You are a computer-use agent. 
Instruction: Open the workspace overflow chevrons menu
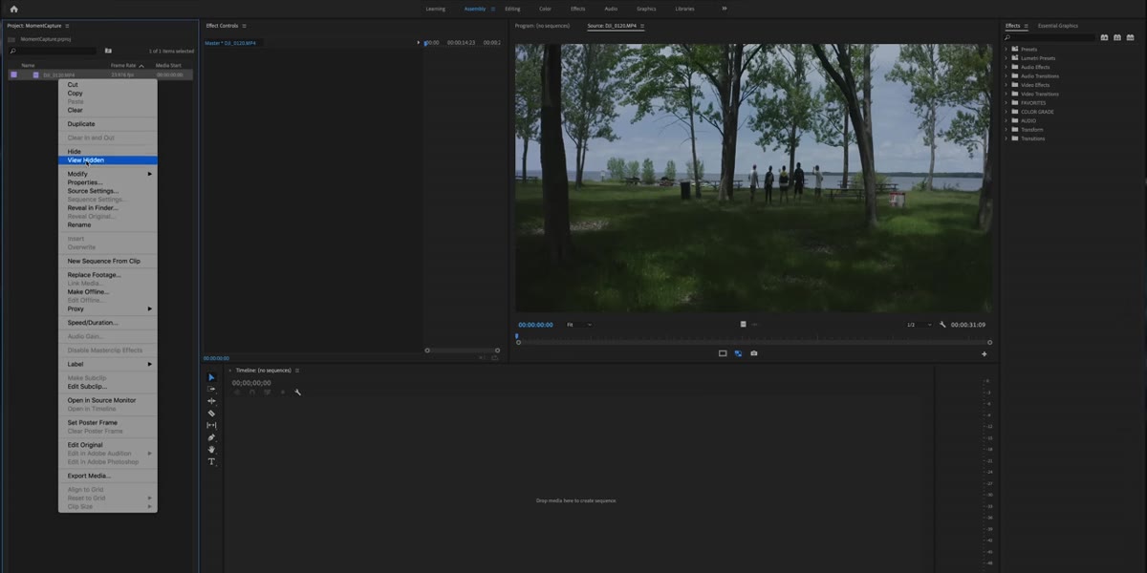[724, 9]
